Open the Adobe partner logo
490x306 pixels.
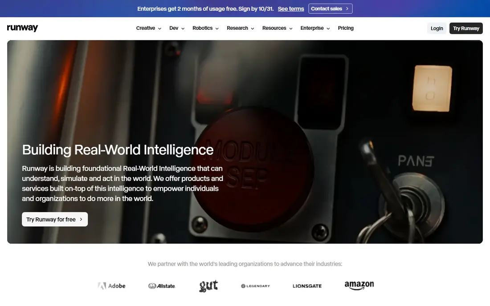tap(111, 286)
